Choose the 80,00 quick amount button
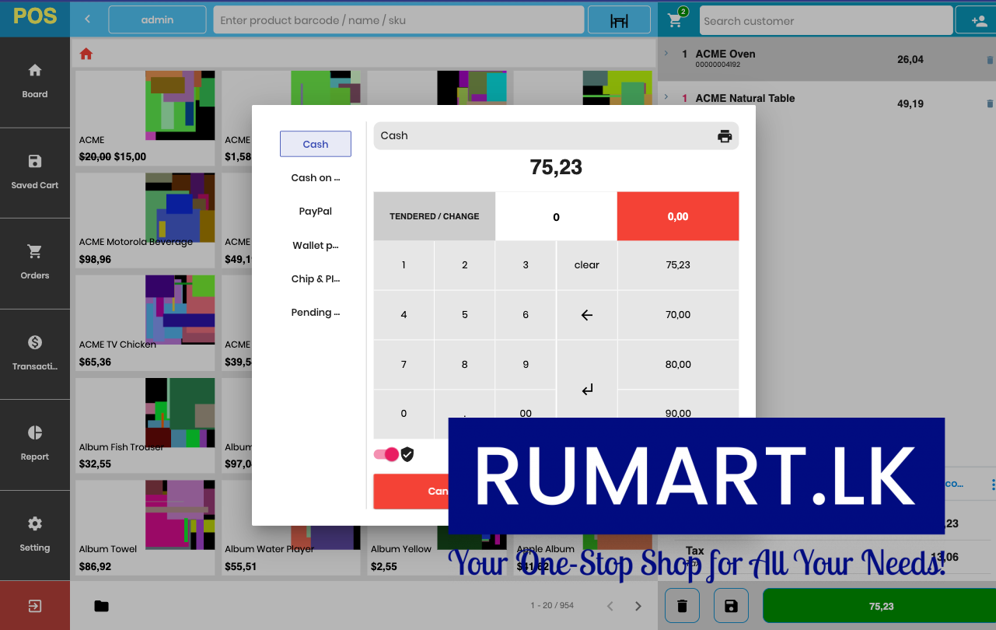The image size is (996, 630). 678,365
